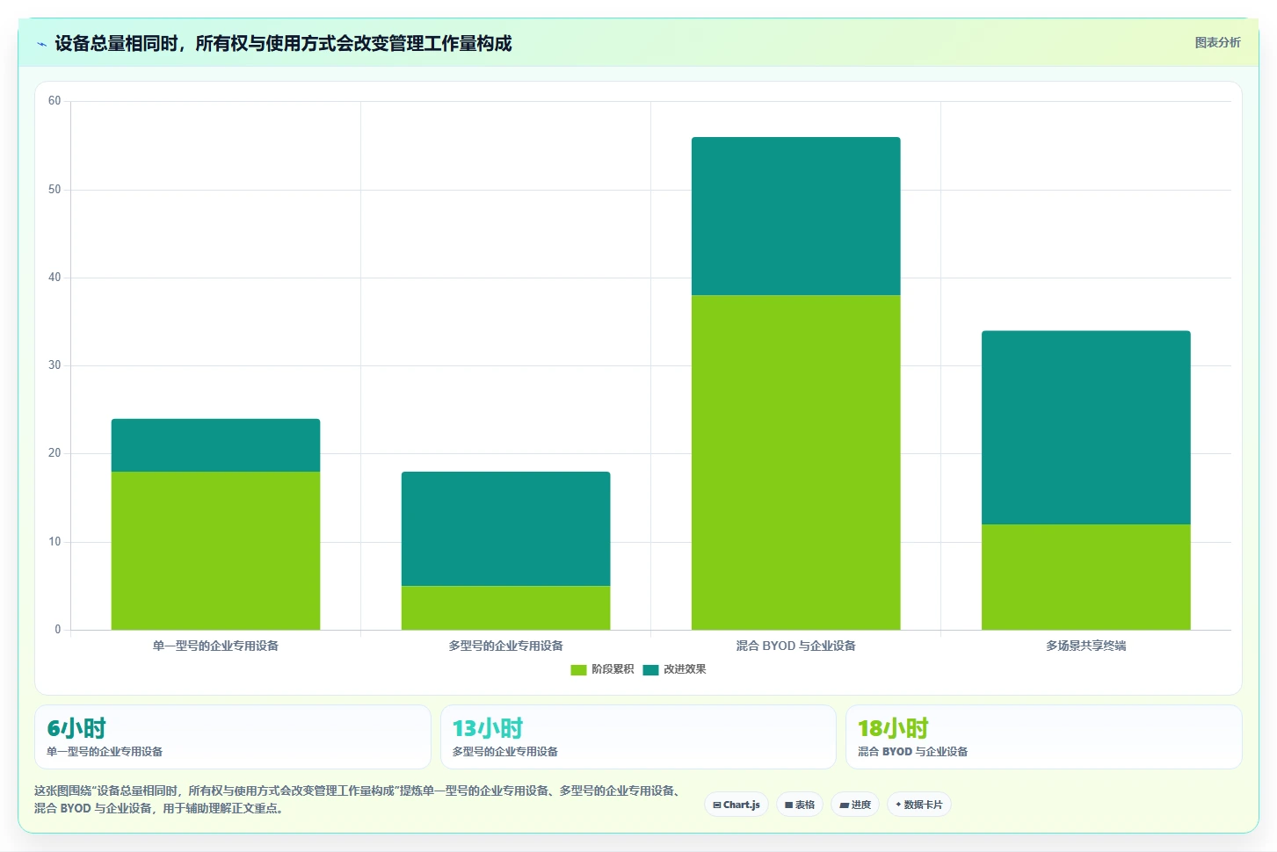Screen dimensions: 1277x852
Task: Click the Chart.js tag chip
Action: (736, 805)
